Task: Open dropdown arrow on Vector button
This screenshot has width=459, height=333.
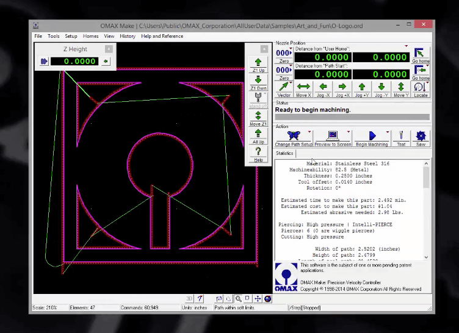Action: [x=291, y=83]
